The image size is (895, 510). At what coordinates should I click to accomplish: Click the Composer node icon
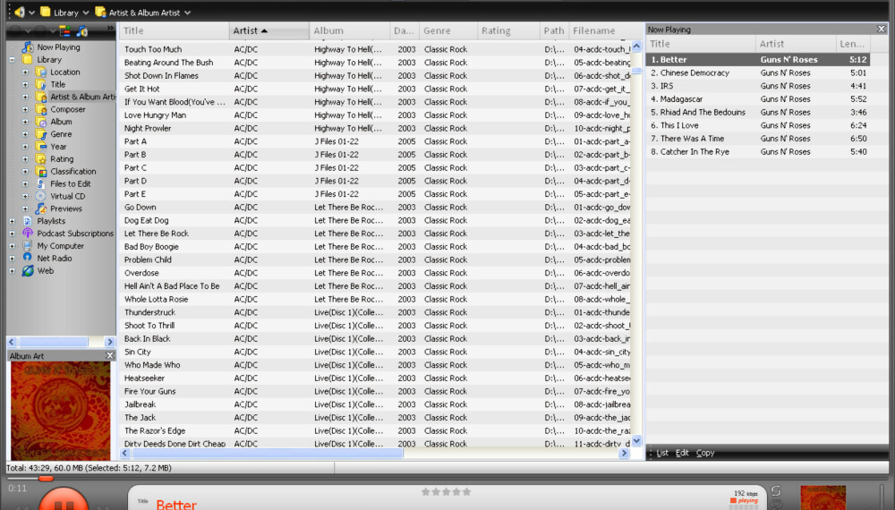tap(41, 109)
